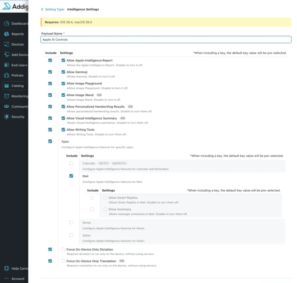This screenshot has width=297, height=283.
Task: Uncheck Include for Force On-Device Only Translation
Action: [50, 261]
